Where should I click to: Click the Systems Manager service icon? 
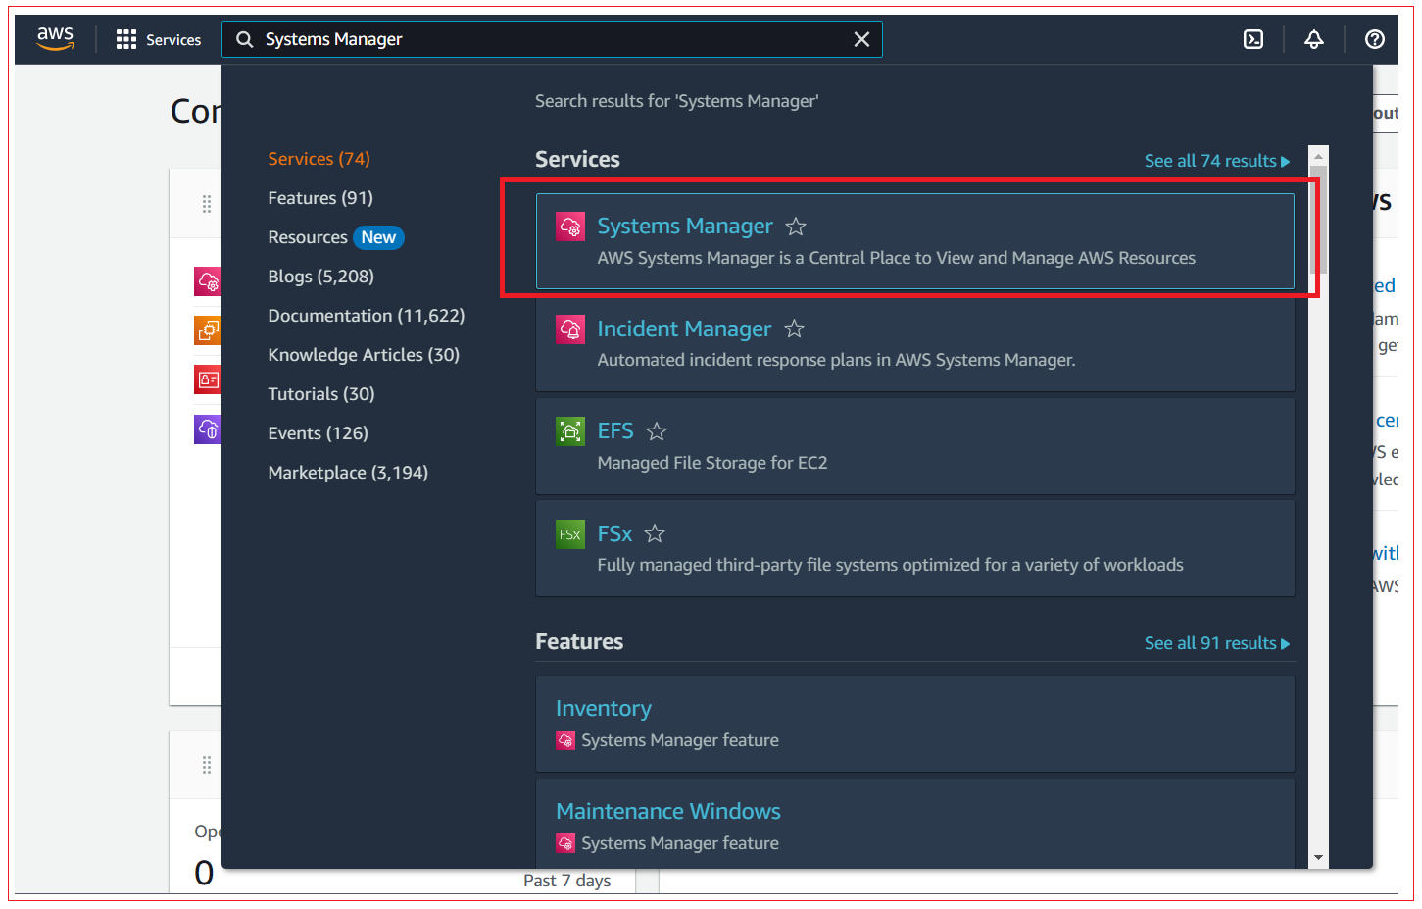point(570,227)
